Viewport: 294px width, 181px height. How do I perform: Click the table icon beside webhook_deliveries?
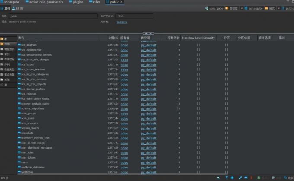coord(19,167)
